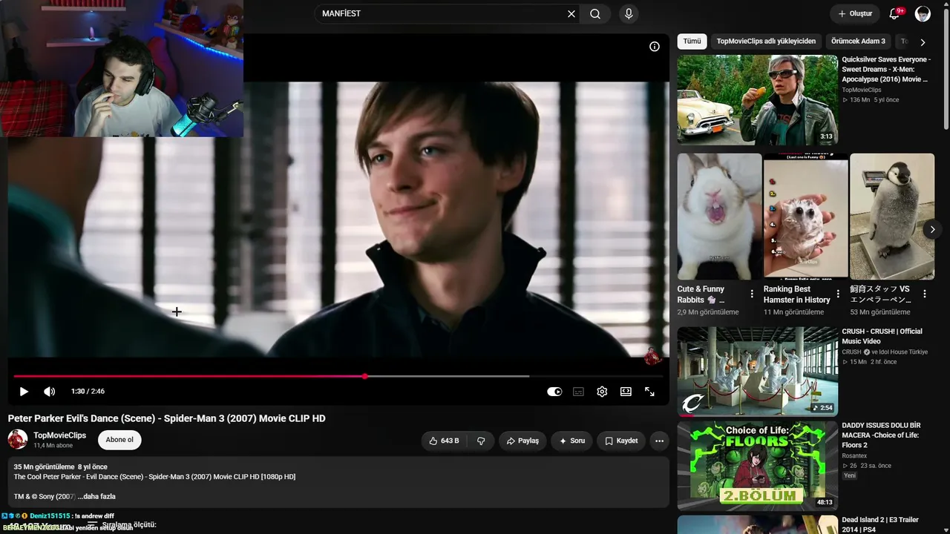
Task: Open the CRUSH Official Music Video thumbnail
Action: (x=757, y=372)
